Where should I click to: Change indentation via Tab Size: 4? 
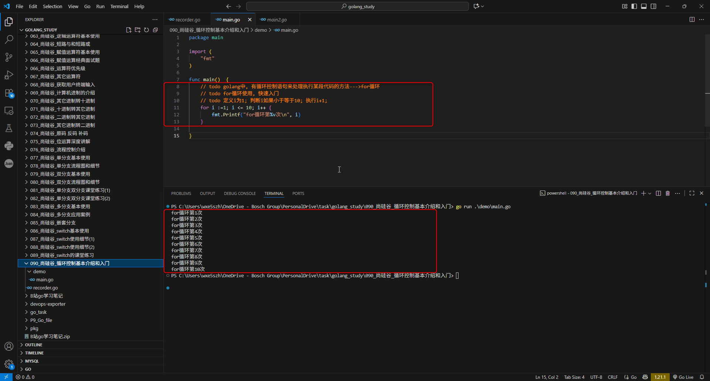point(574,377)
